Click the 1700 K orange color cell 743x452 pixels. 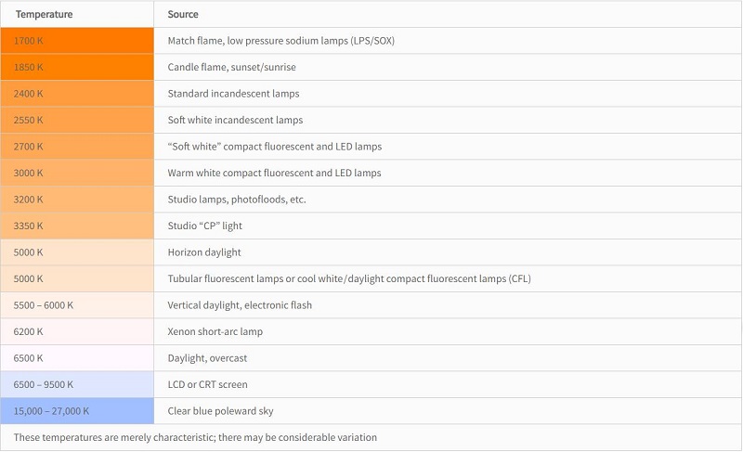pyautogui.click(x=77, y=41)
